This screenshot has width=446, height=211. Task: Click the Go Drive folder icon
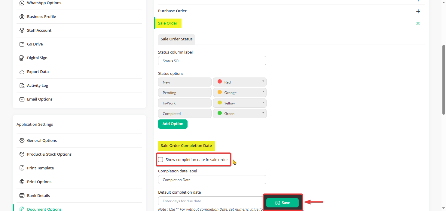coord(22,44)
